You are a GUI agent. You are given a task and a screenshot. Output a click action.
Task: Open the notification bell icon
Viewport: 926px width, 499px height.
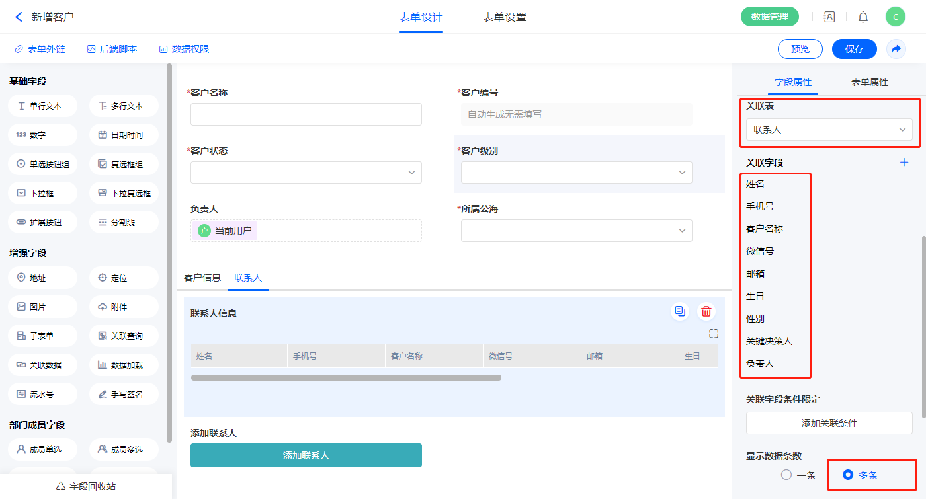pyautogui.click(x=863, y=17)
